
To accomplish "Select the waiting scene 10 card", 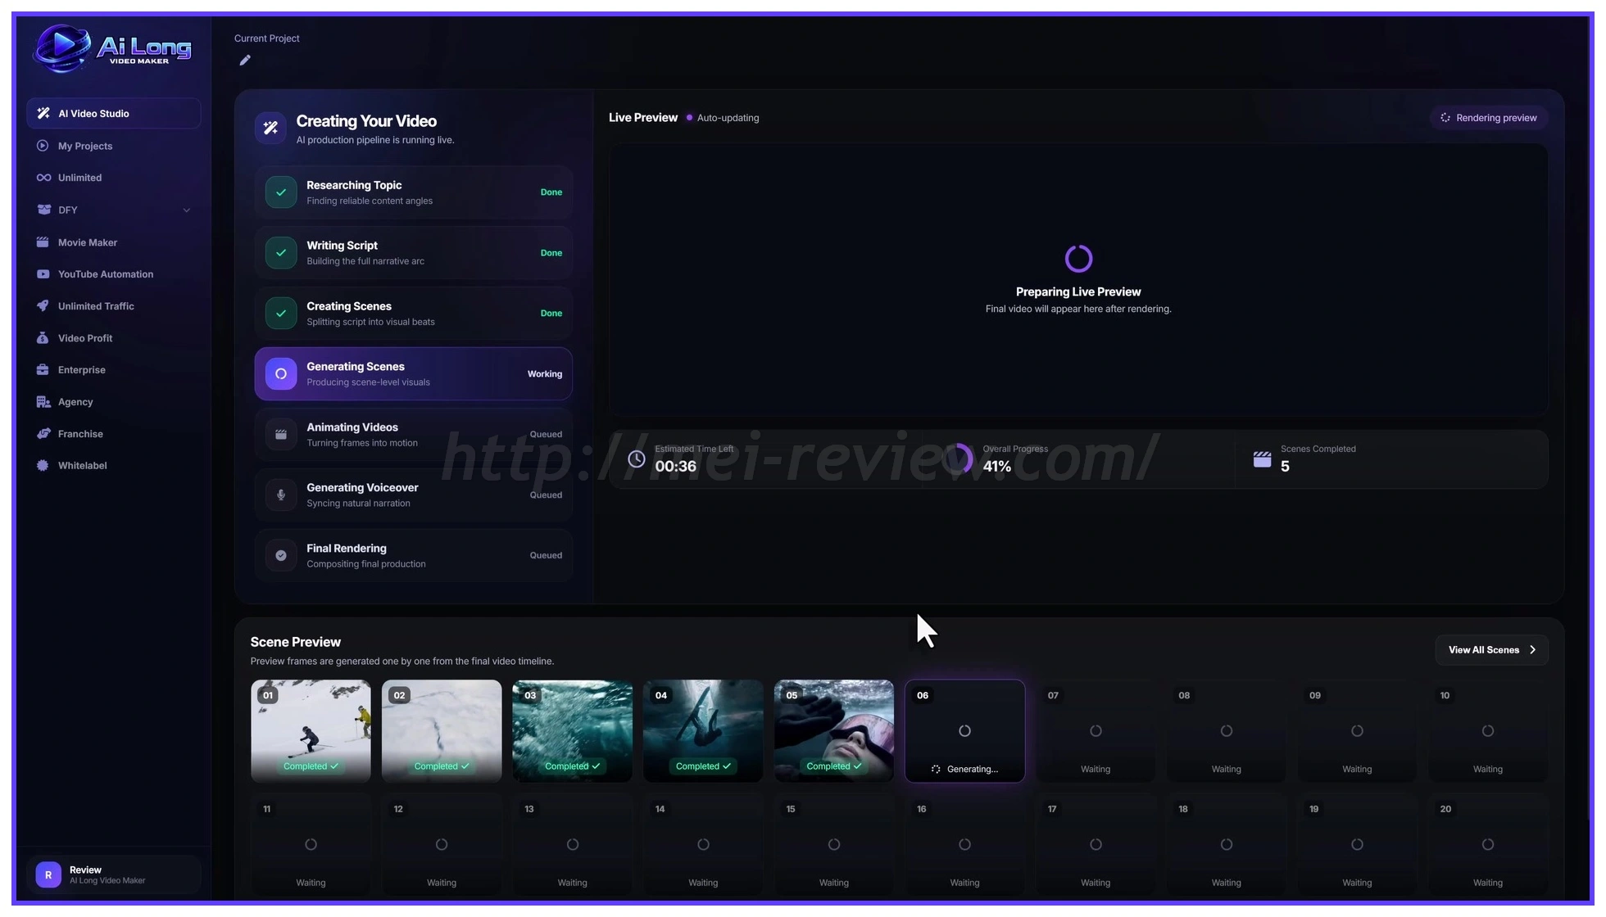I will (x=1488, y=731).
